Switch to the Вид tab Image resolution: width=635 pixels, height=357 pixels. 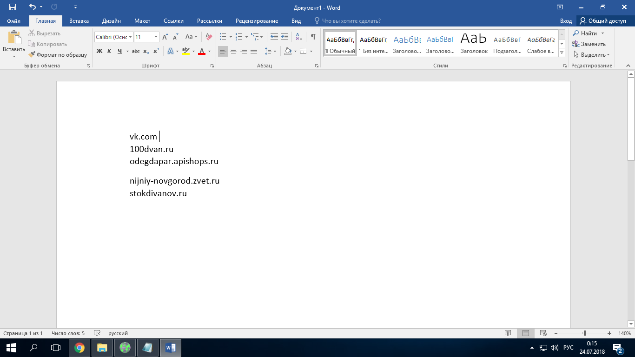(x=296, y=21)
